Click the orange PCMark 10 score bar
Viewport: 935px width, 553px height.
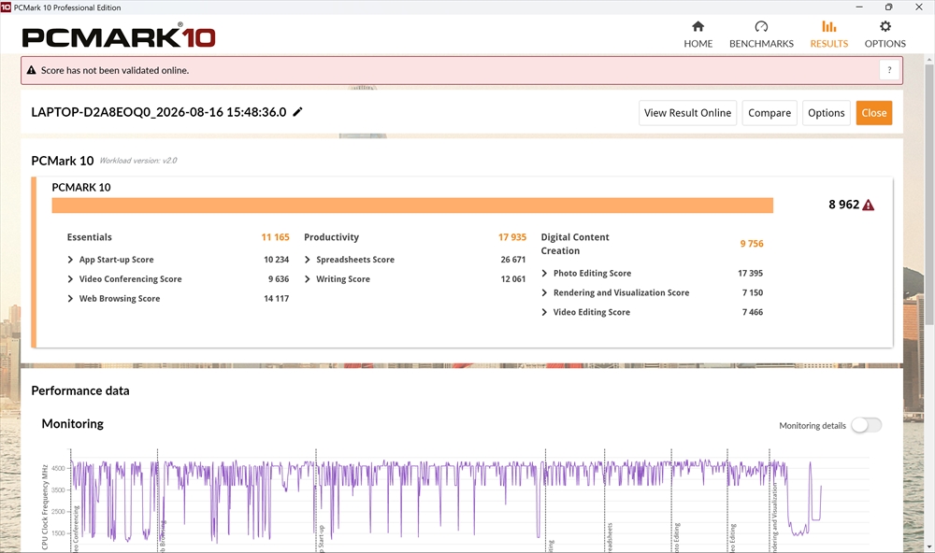coord(412,206)
